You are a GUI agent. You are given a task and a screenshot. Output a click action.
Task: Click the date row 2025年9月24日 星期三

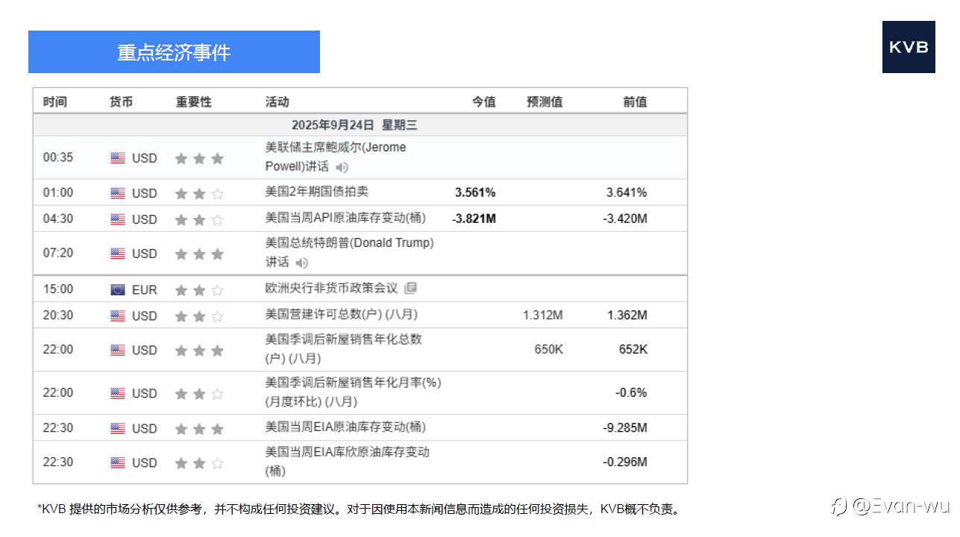pyautogui.click(x=360, y=125)
